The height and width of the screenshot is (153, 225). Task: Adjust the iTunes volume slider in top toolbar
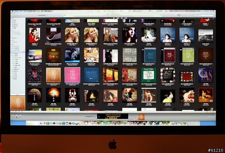click(x=42, y=15)
